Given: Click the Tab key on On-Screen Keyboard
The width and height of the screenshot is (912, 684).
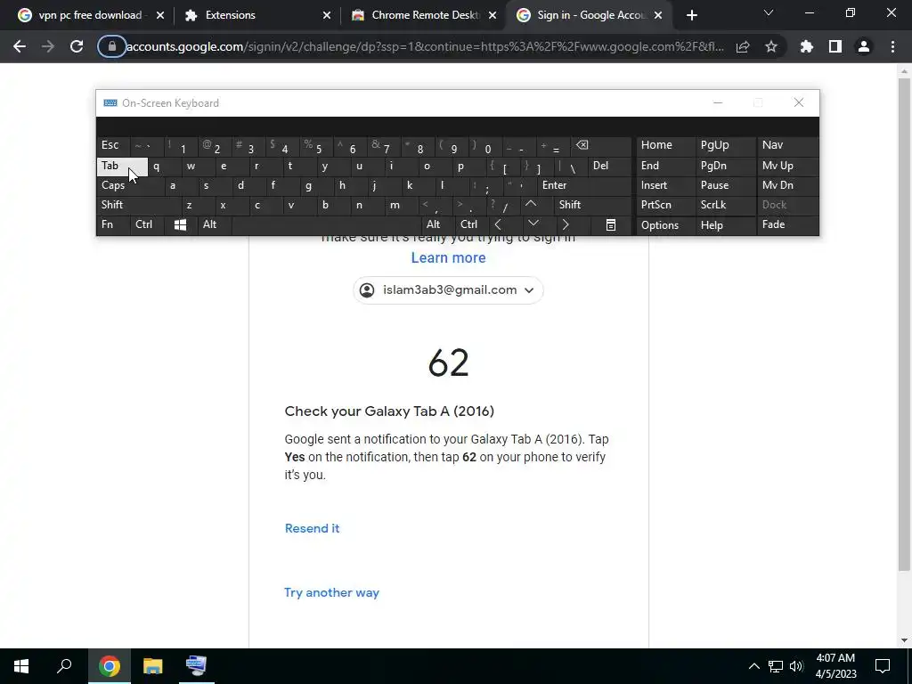Looking at the screenshot, I should tap(122, 167).
